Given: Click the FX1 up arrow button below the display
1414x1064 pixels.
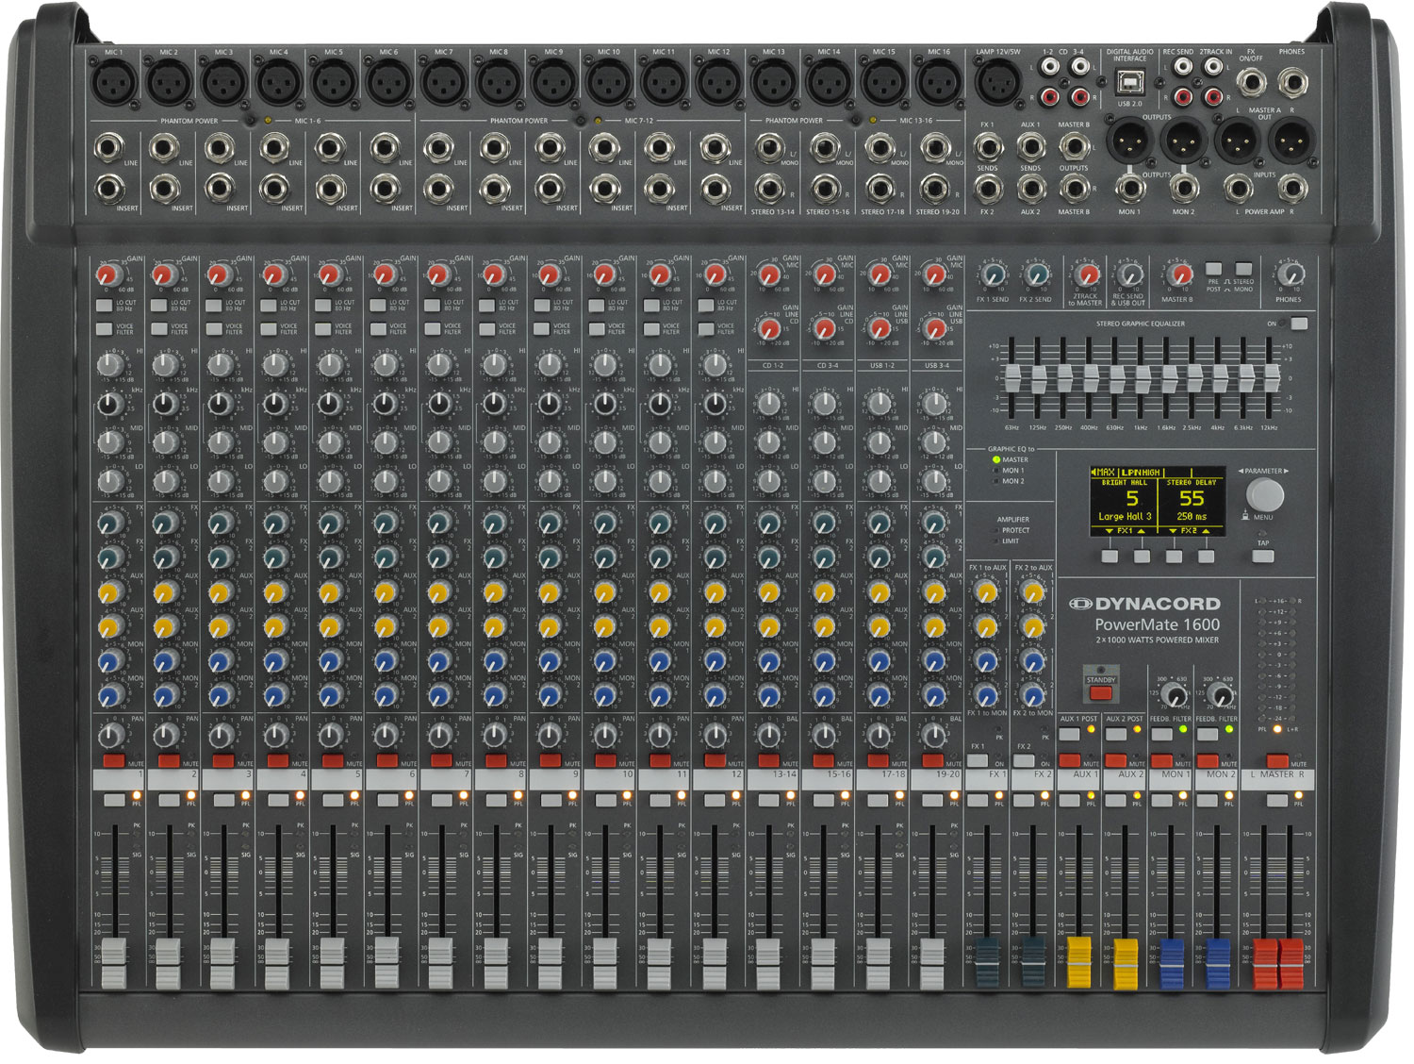Looking at the screenshot, I should pyautogui.click(x=1142, y=557).
